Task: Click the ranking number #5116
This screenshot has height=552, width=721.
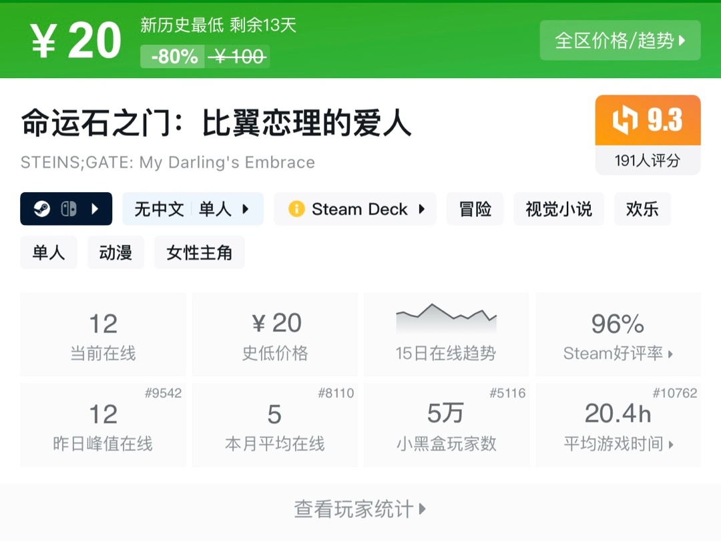Action: pyautogui.click(x=509, y=393)
